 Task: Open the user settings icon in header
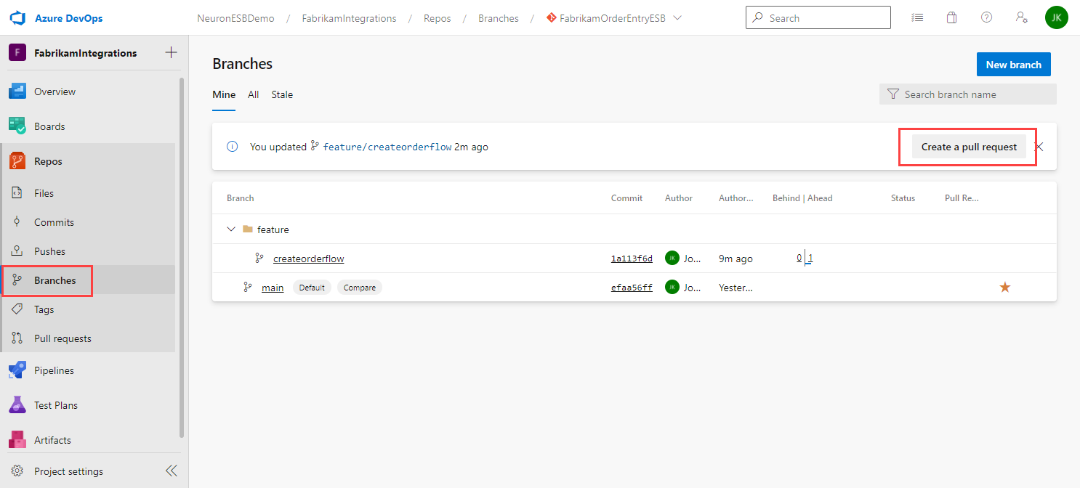tap(1021, 17)
